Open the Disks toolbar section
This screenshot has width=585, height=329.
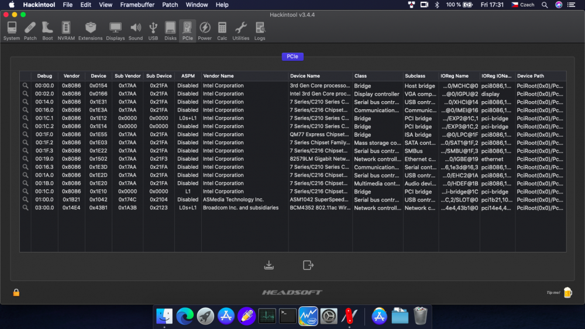click(x=170, y=30)
